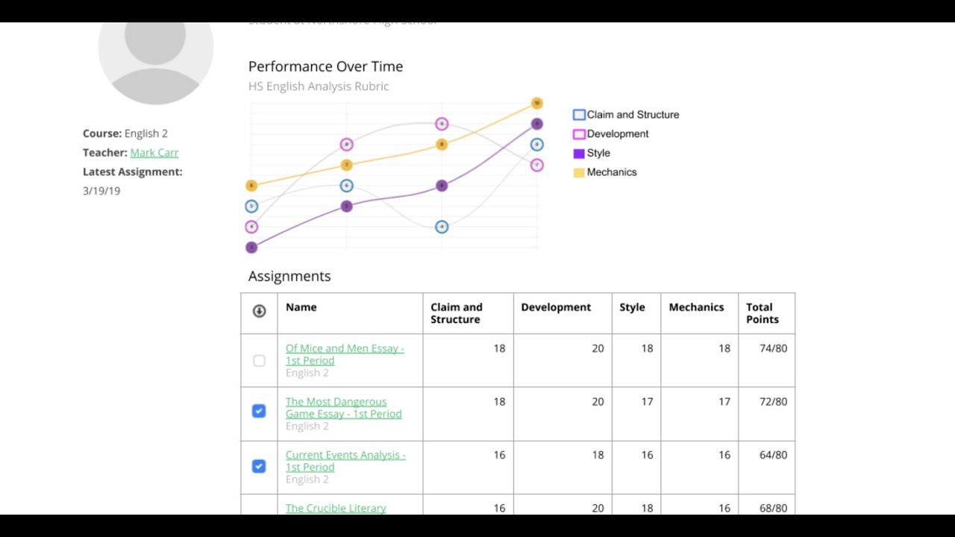This screenshot has width=955, height=537.
Task: Toggle Style series purple legend swatch
Action: [x=579, y=154]
